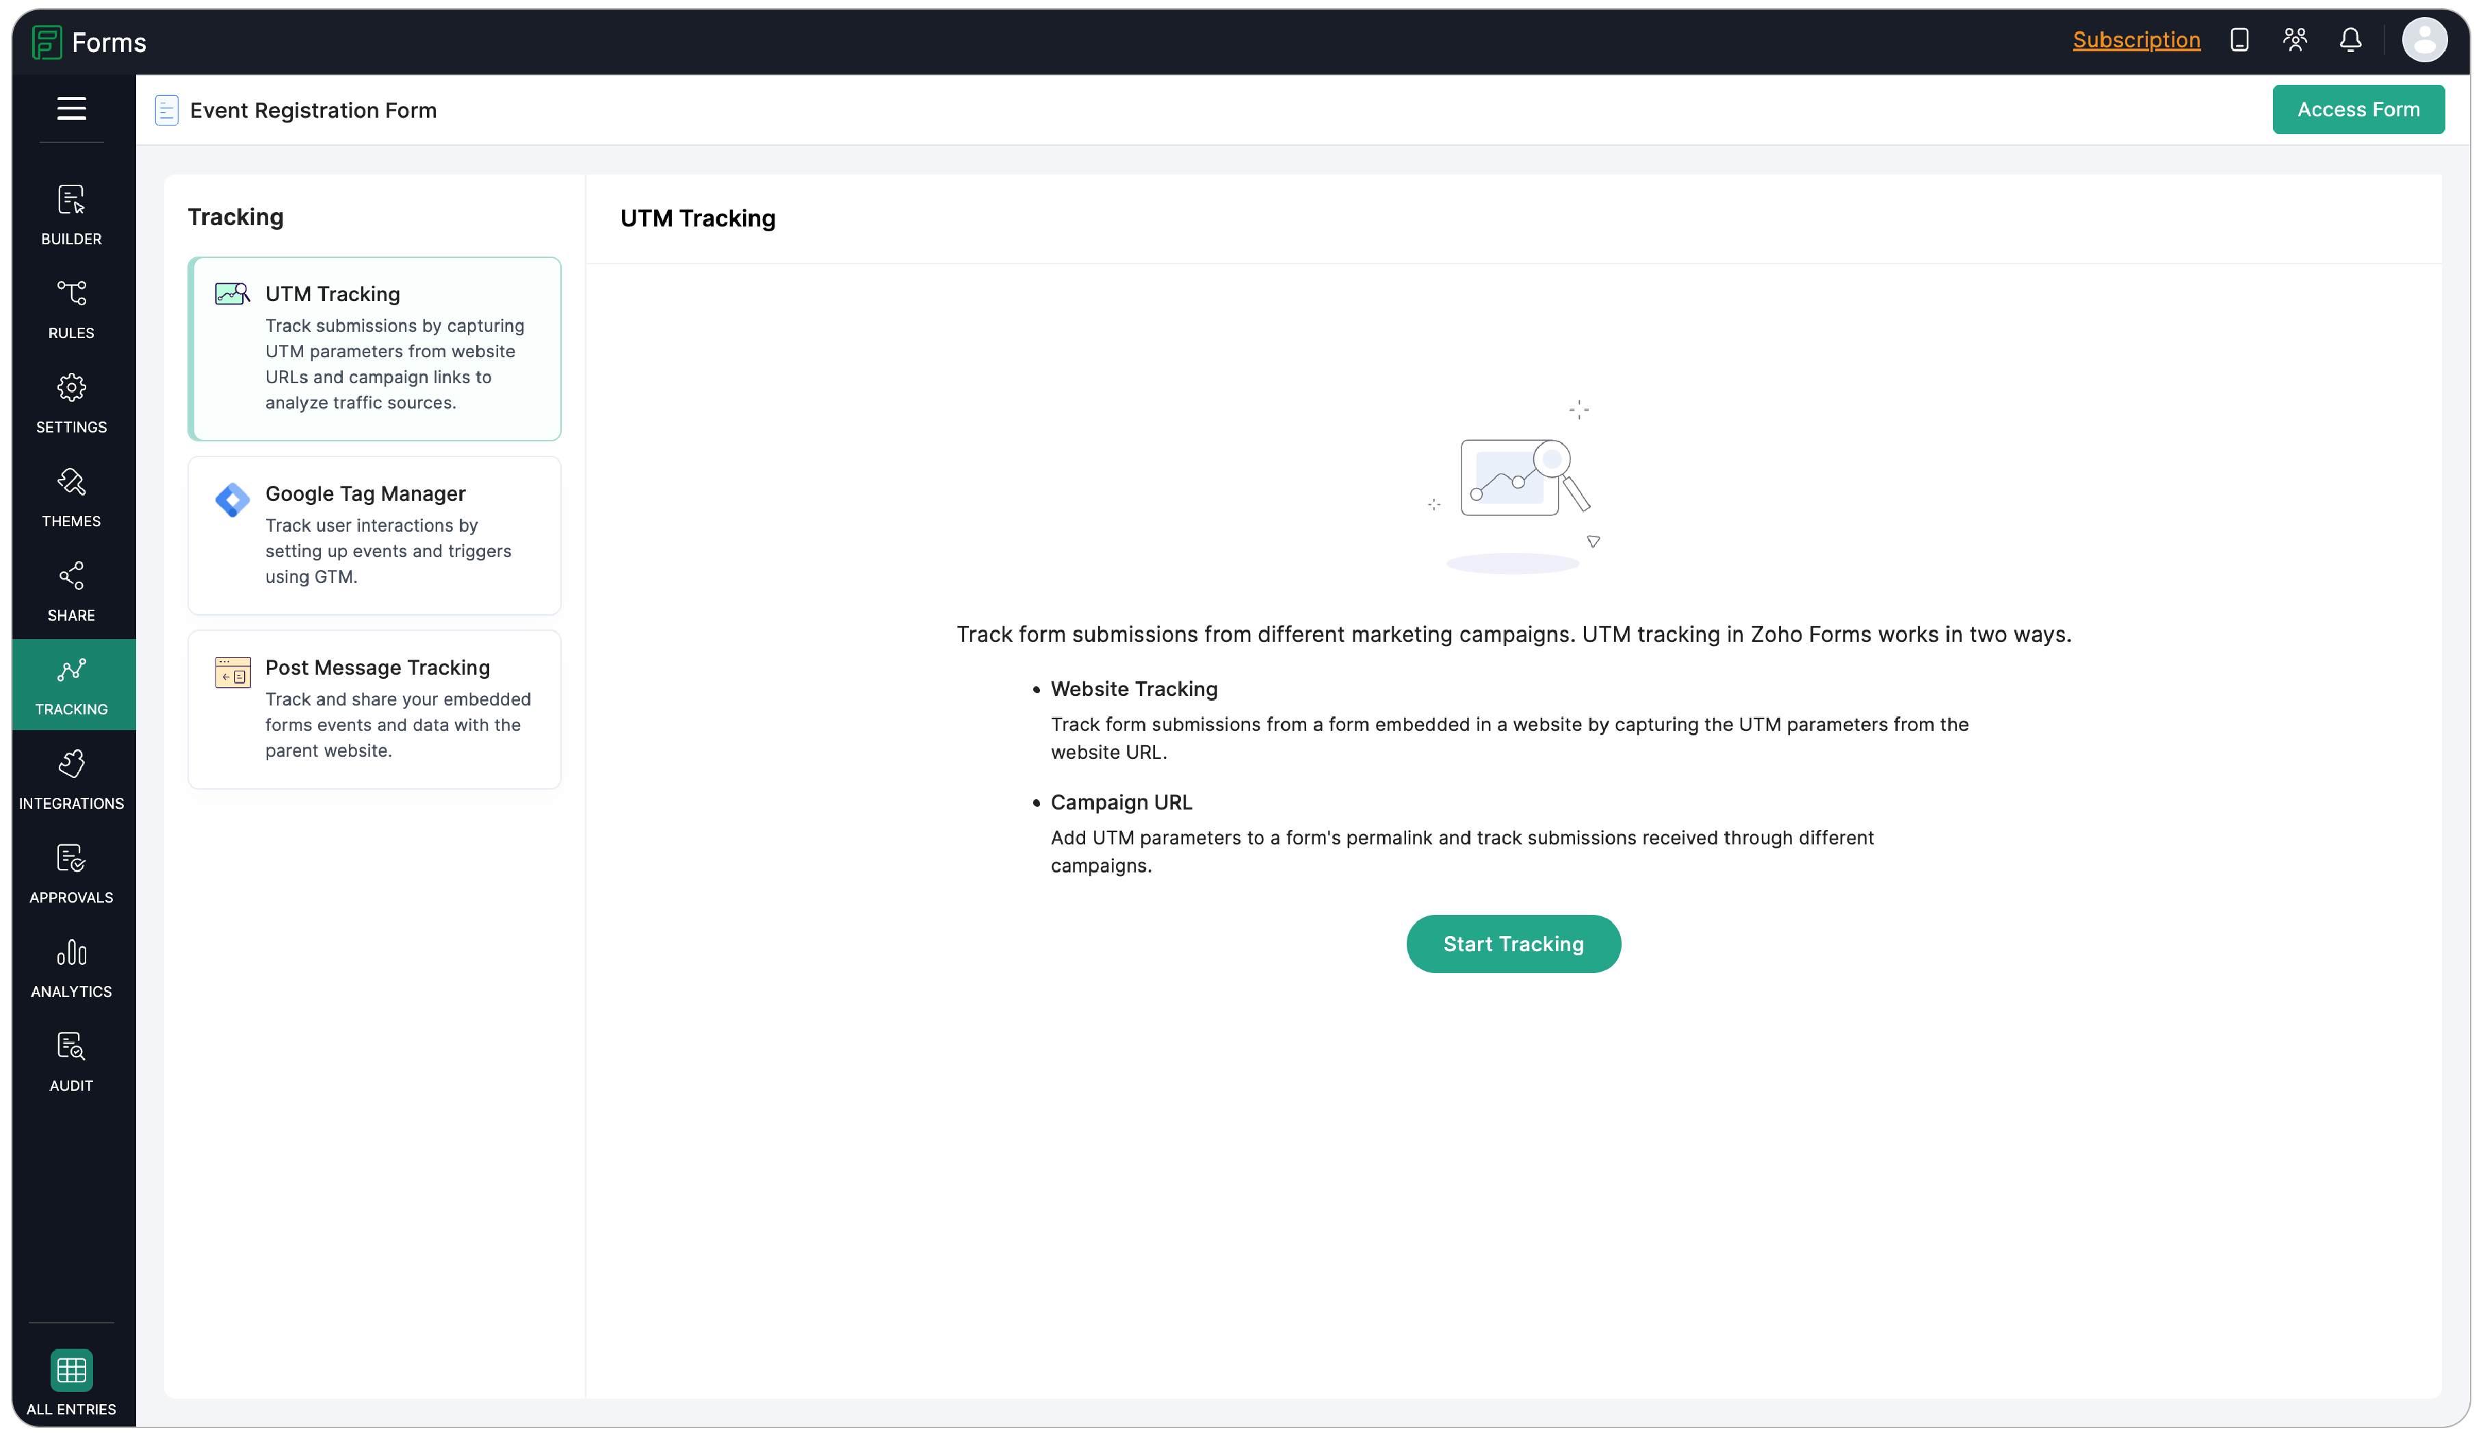Click the Zoho Forms logo
Screen dimensions: 2483x1437
(89, 42)
